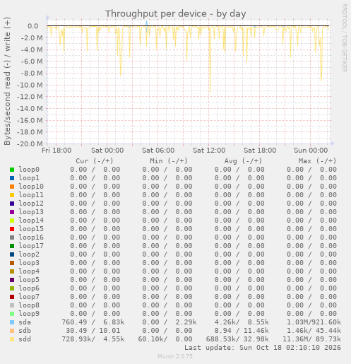This screenshot has width=351, height=364.
Task: Click the loop12 legend label
Action: 31,204
